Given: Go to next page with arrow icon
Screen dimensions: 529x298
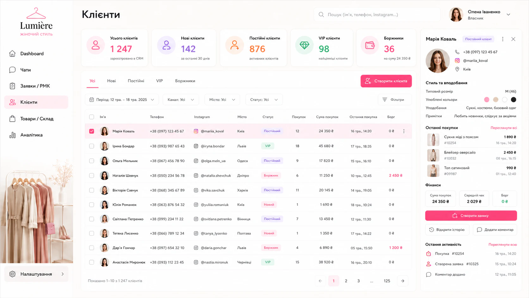Looking at the screenshot, I should click(402, 281).
